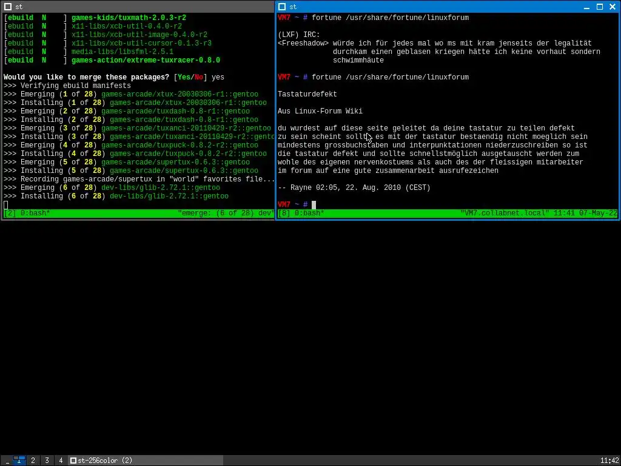The height and width of the screenshot is (466, 621).
Task: Switch to workspace 2 in the pager
Action: [33, 461]
